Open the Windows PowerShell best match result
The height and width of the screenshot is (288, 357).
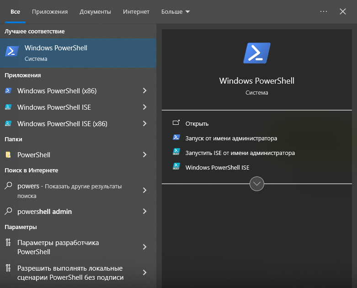pyautogui.click(x=78, y=53)
